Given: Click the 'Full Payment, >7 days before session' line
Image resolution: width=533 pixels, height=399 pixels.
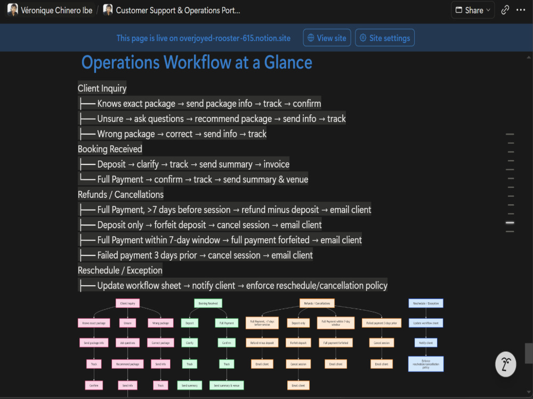Looking at the screenshot, I should 225,210.
